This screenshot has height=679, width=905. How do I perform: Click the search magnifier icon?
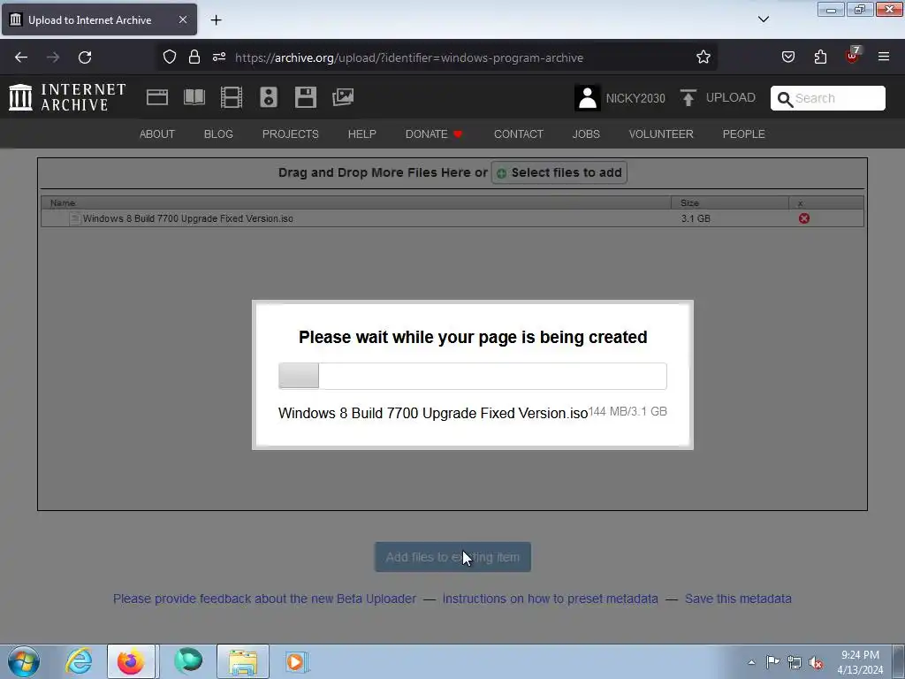[785, 99]
